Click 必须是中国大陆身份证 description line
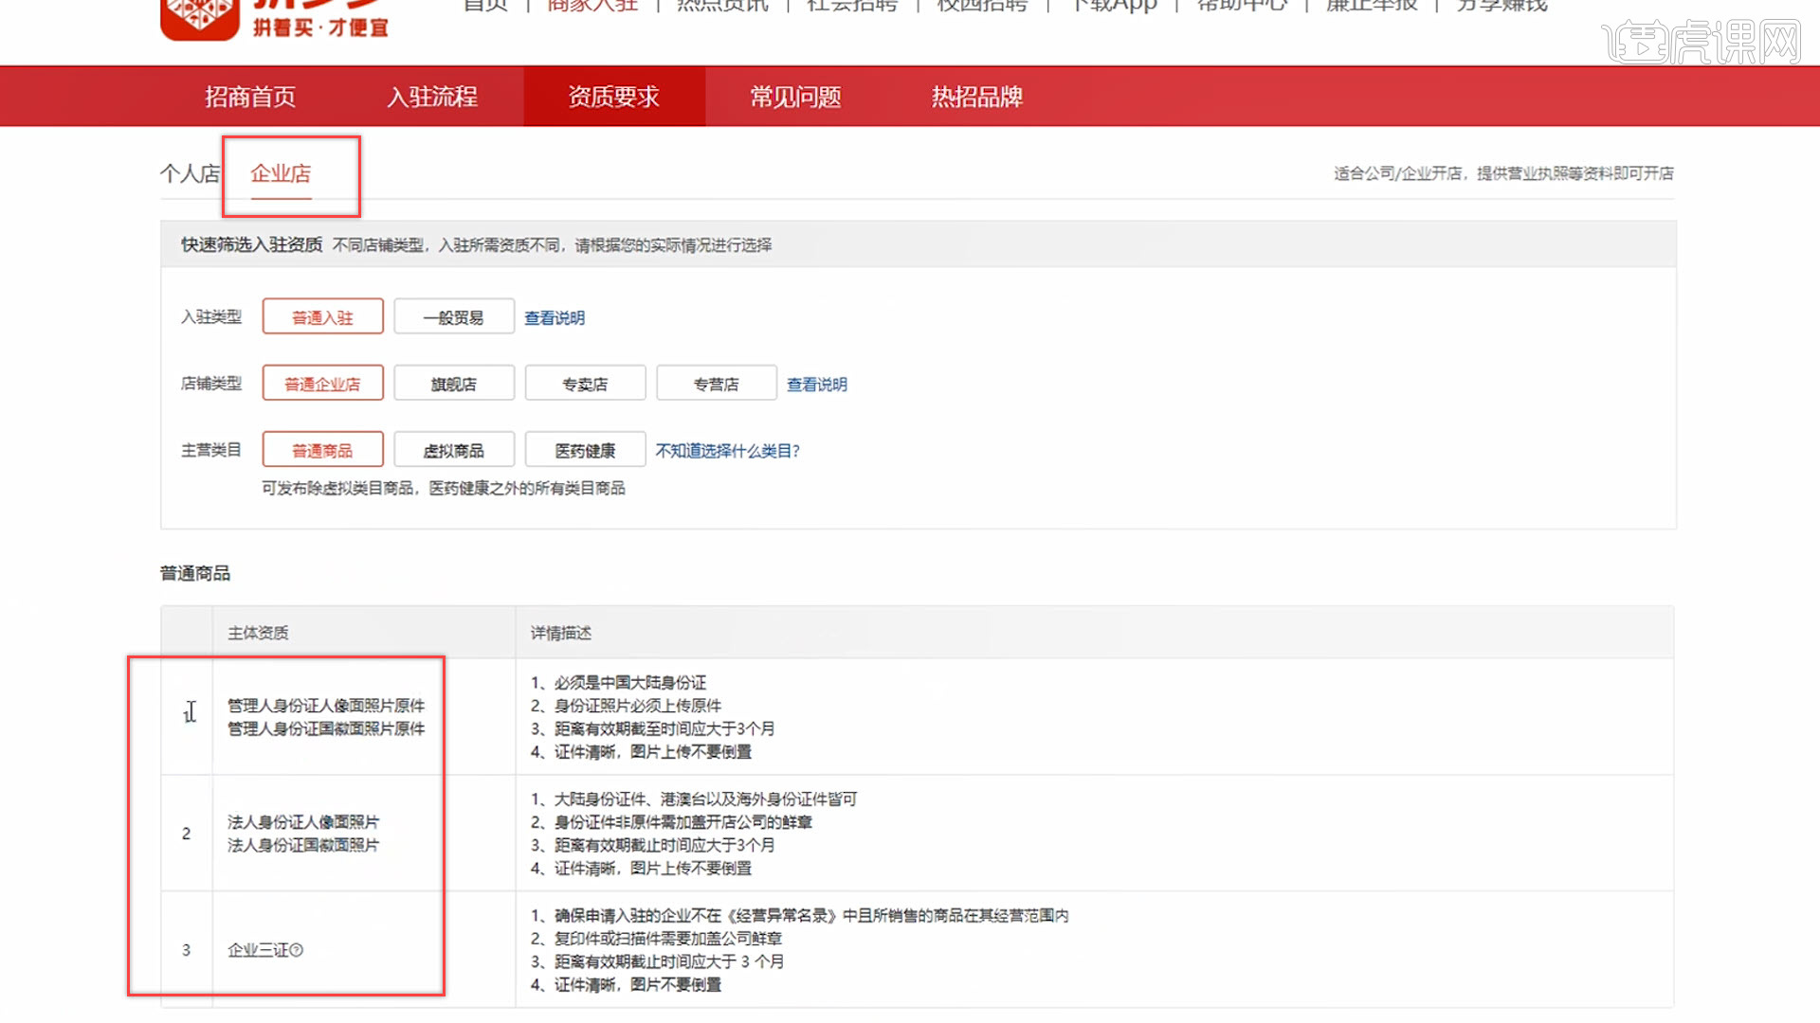 click(618, 683)
